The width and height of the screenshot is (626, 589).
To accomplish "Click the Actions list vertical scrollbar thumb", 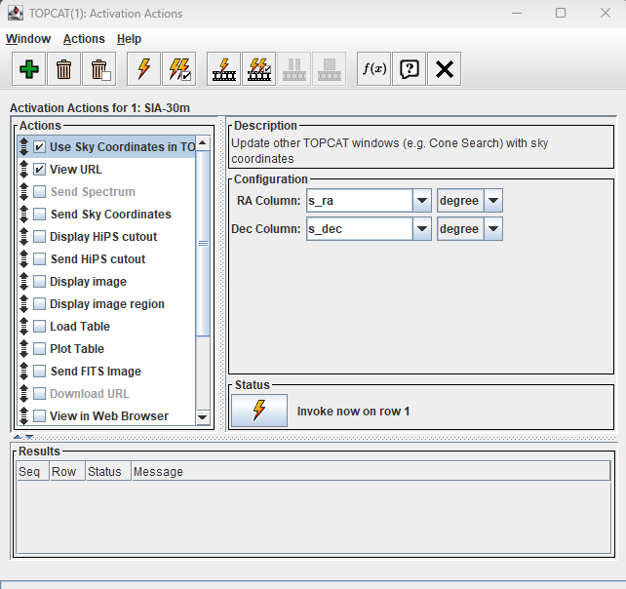I will pos(203,243).
